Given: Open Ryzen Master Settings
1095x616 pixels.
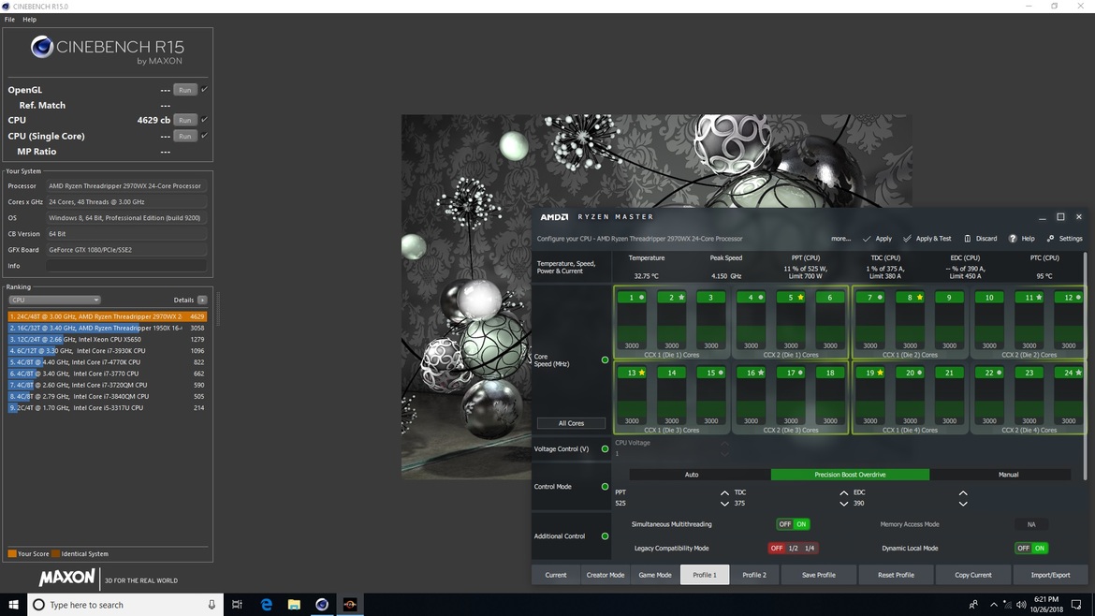Looking at the screenshot, I should (x=1065, y=239).
